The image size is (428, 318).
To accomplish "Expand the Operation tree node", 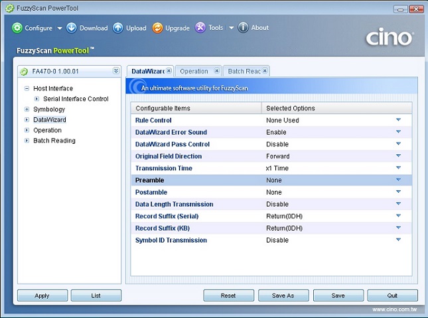I will (27, 130).
